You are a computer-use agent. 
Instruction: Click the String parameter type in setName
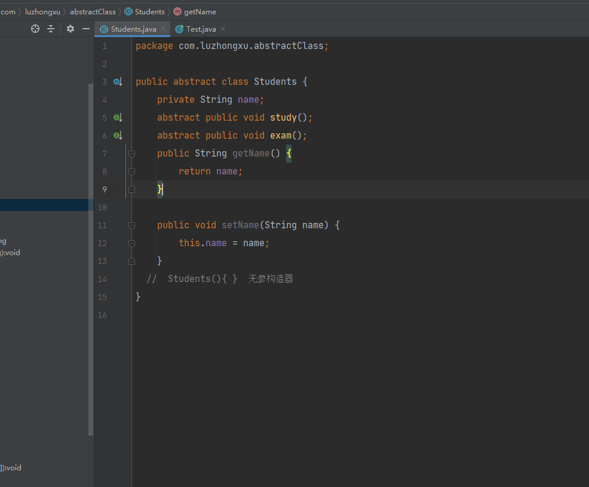(281, 225)
